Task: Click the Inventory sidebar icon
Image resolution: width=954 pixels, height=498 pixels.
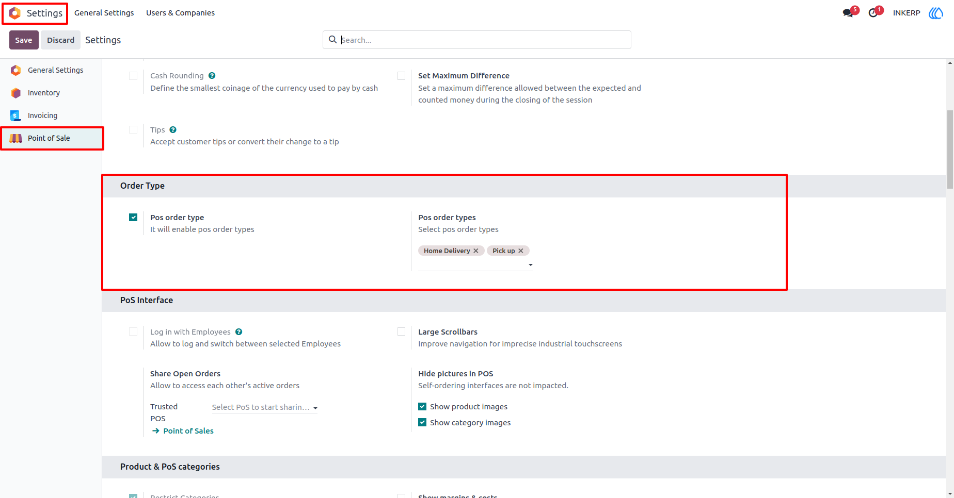Action: [16, 93]
